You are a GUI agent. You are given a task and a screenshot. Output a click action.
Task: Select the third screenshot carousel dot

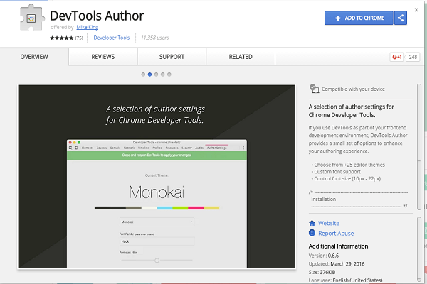156,75
